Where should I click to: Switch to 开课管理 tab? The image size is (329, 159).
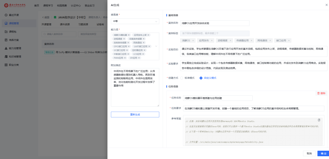point(47,25)
